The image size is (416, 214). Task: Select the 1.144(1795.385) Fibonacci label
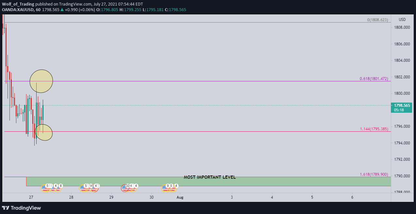coord(374,129)
